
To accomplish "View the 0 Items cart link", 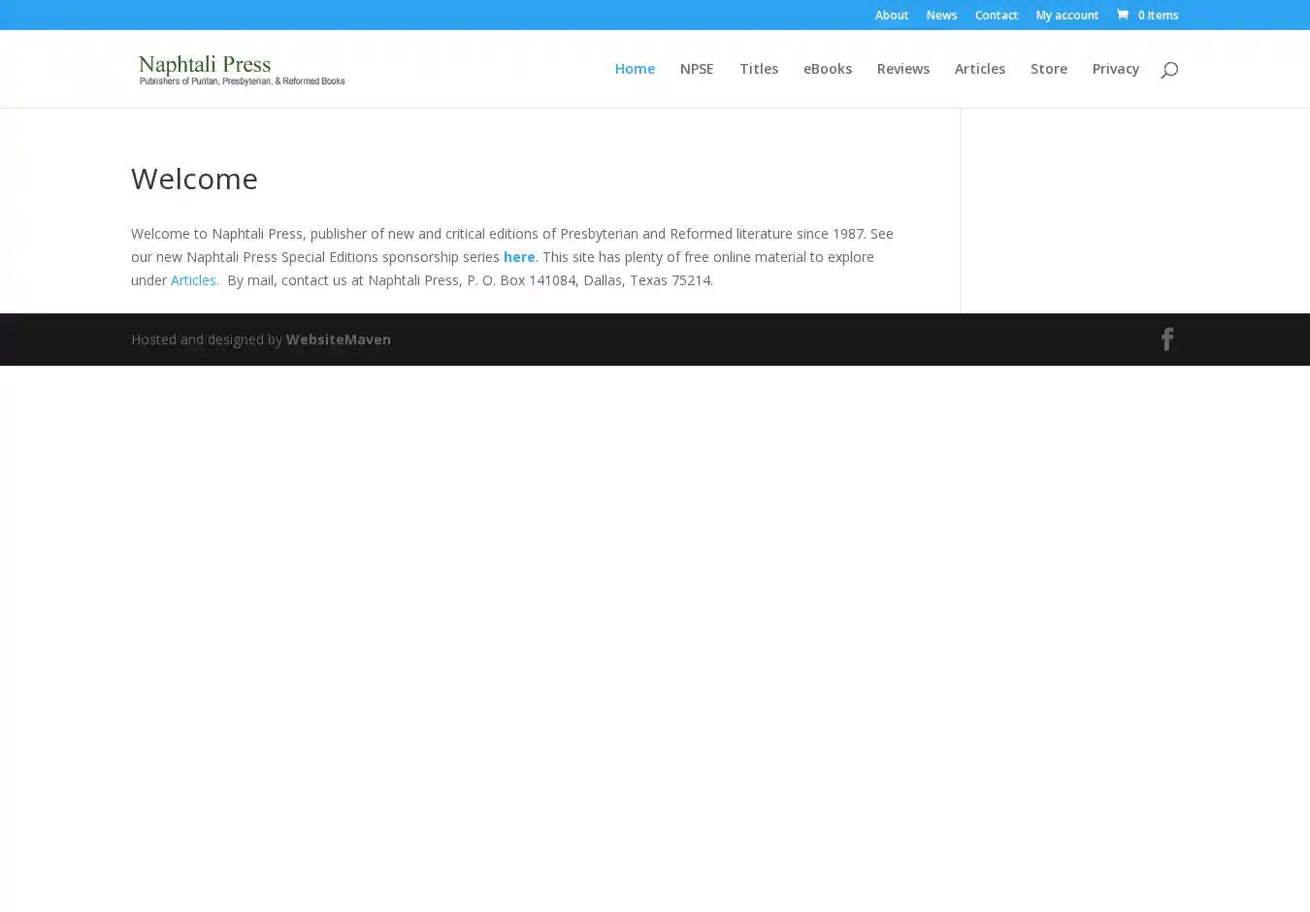I will (x=1157, y=15).
